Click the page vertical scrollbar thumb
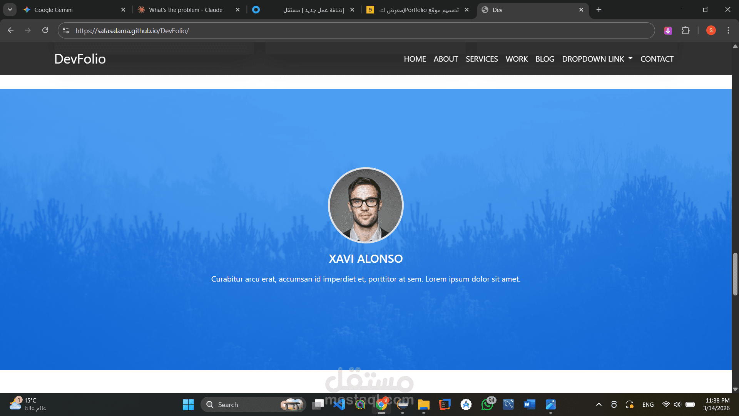Image resolution: width=739 pixels, height=416 pixels. (x=735, y=274)
